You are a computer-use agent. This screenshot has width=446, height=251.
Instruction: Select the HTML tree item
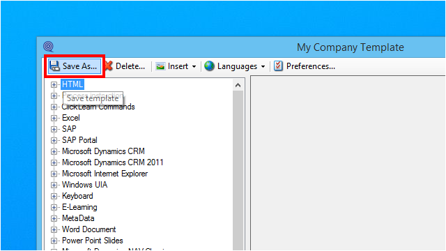tap(72, 84)
